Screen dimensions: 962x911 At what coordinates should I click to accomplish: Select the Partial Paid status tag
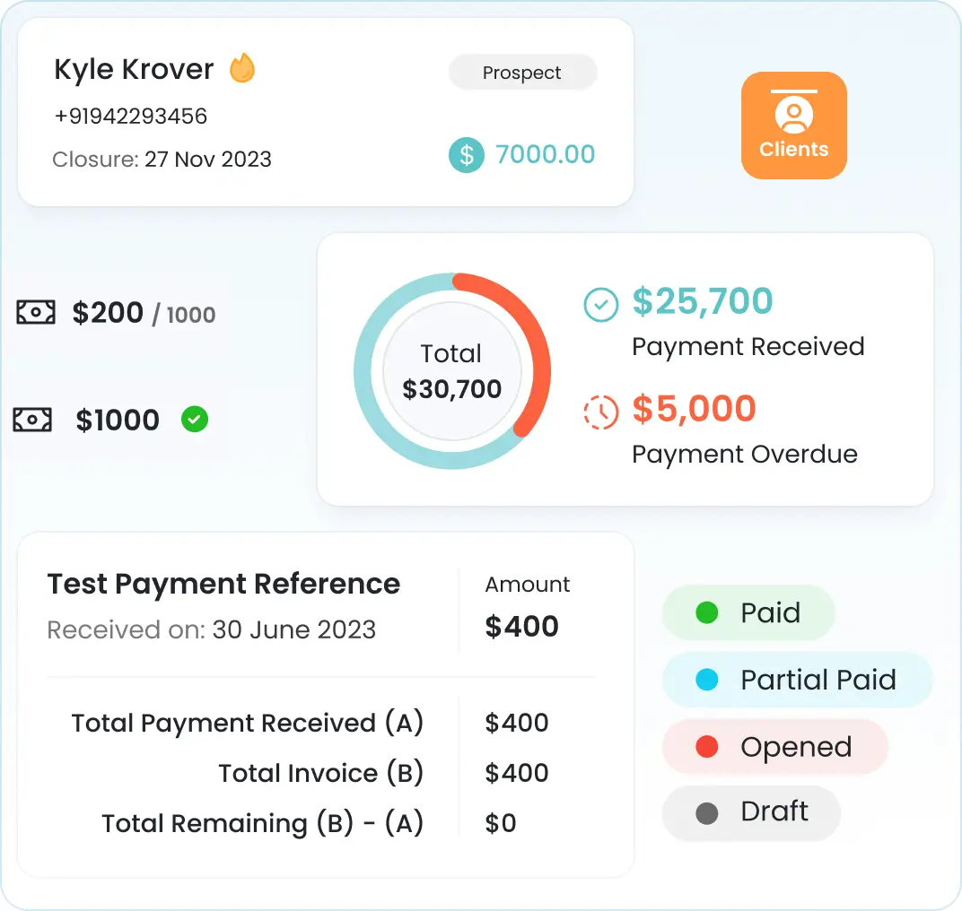[x=797, y=680]
